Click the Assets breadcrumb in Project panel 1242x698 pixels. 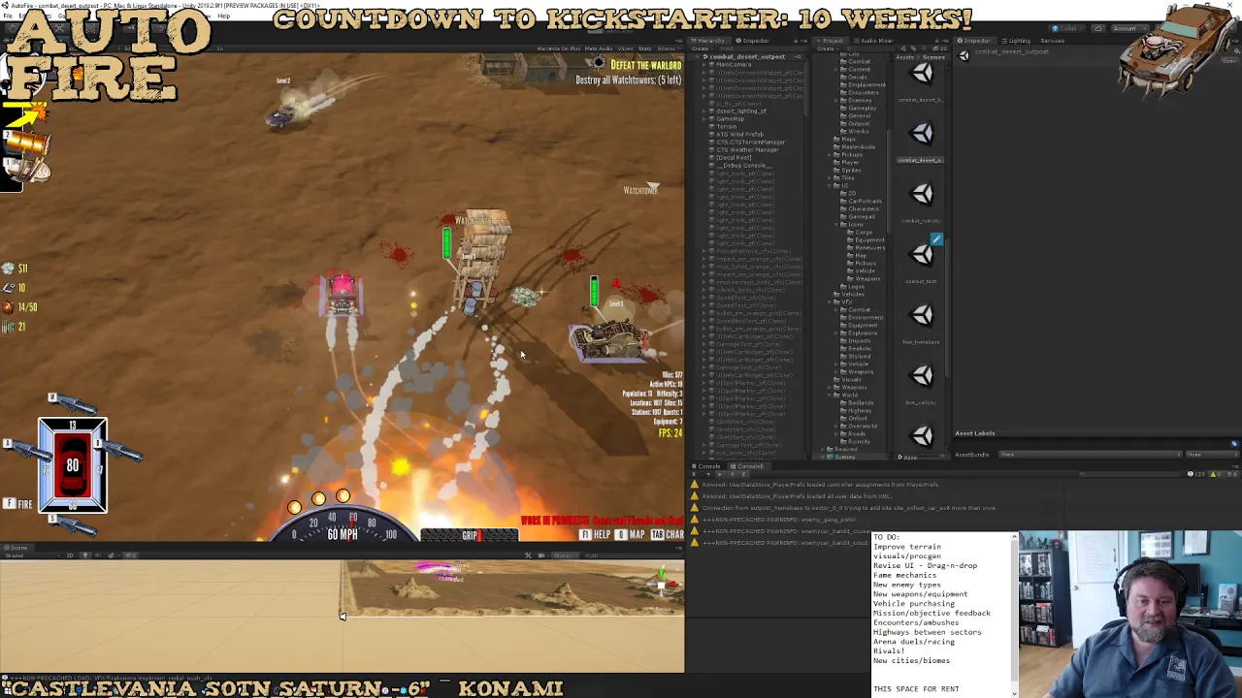pos(903,57)
